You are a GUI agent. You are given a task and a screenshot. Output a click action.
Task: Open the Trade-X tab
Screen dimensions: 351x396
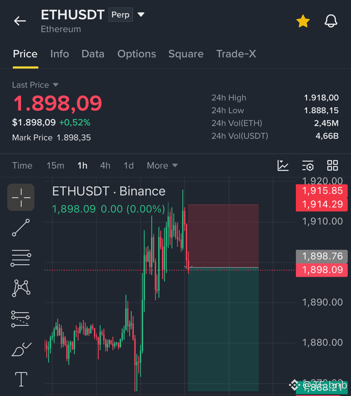click(236, 54)
